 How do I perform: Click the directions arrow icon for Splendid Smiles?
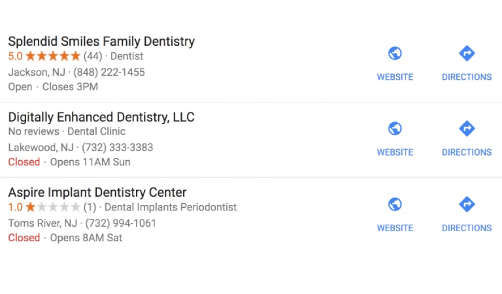pos(467,53)
